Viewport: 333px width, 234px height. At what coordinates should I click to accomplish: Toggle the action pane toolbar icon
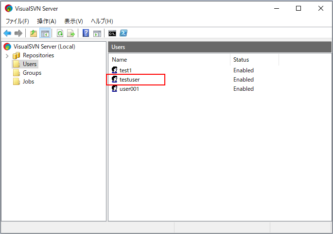(x=97, y=33)
